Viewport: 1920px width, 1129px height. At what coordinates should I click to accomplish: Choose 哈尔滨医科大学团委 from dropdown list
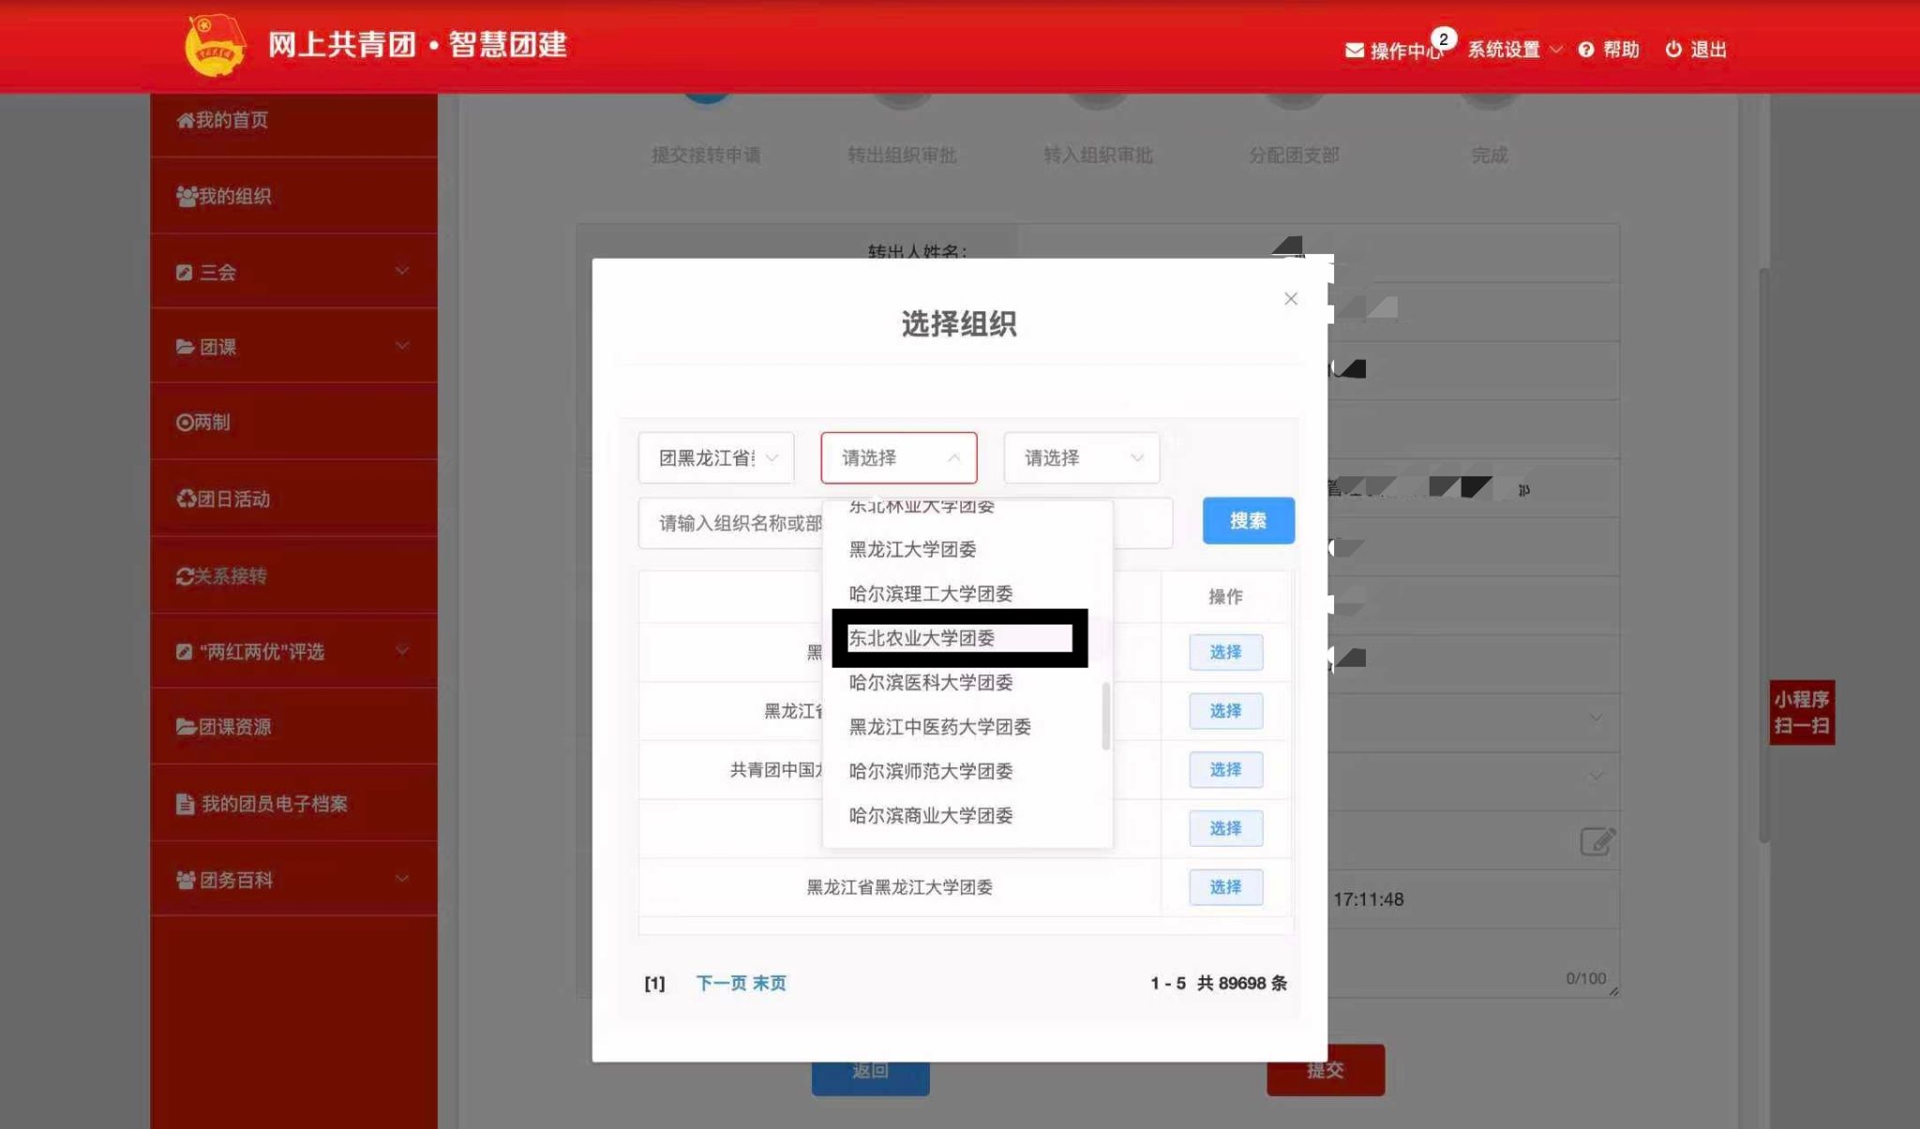(x=967, y=683)
